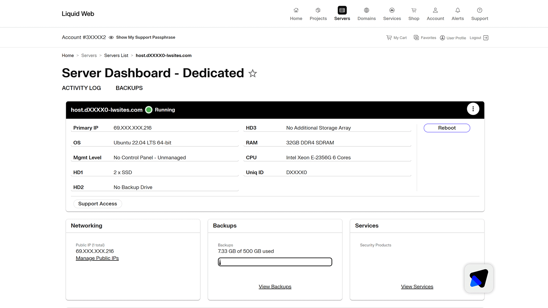The image size is (548, 308).
Task: Open the Domains globe icon
Action: [x=366, y=10]
